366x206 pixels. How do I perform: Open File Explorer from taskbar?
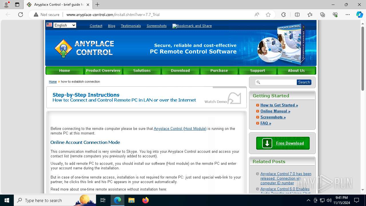pos(131,200)
